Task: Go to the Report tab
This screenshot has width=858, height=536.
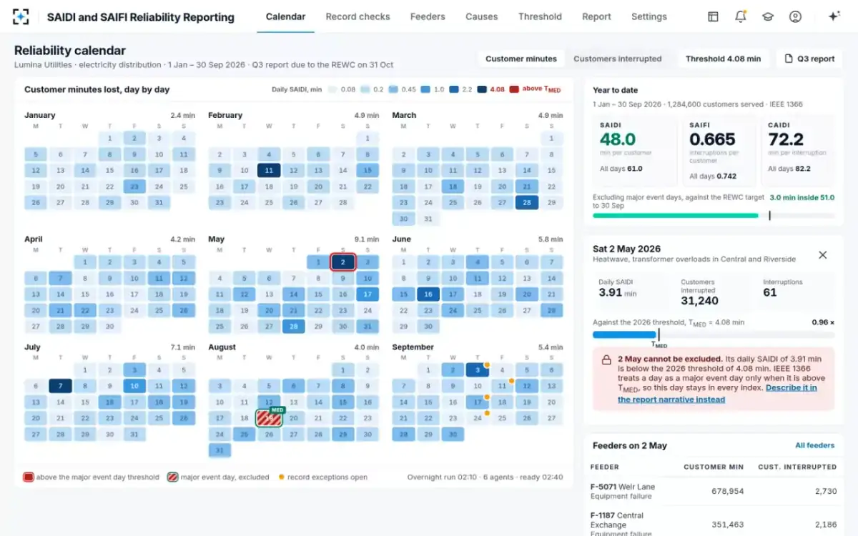Action: [596, 16]
